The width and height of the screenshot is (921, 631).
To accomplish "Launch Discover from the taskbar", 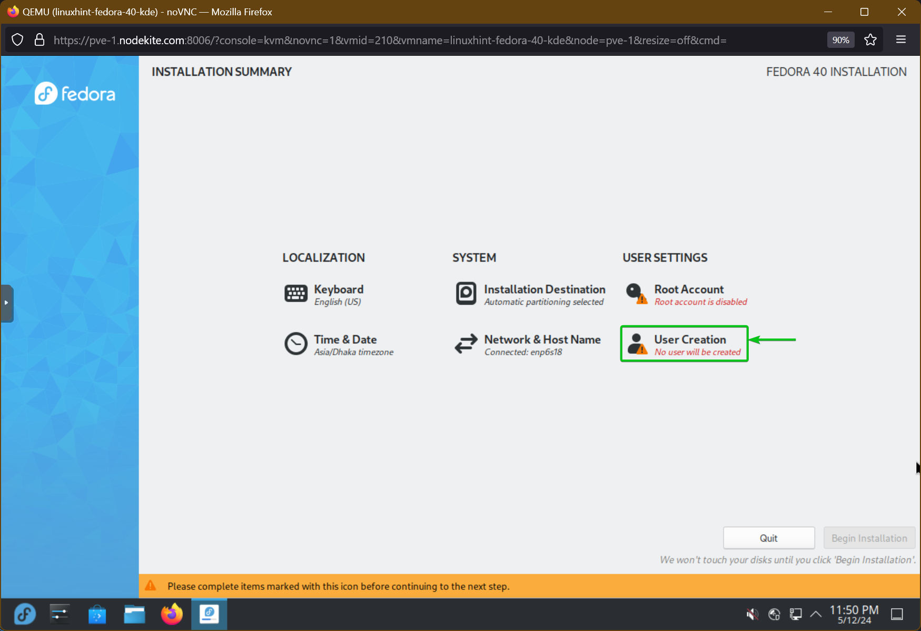I will click(97, 614).
